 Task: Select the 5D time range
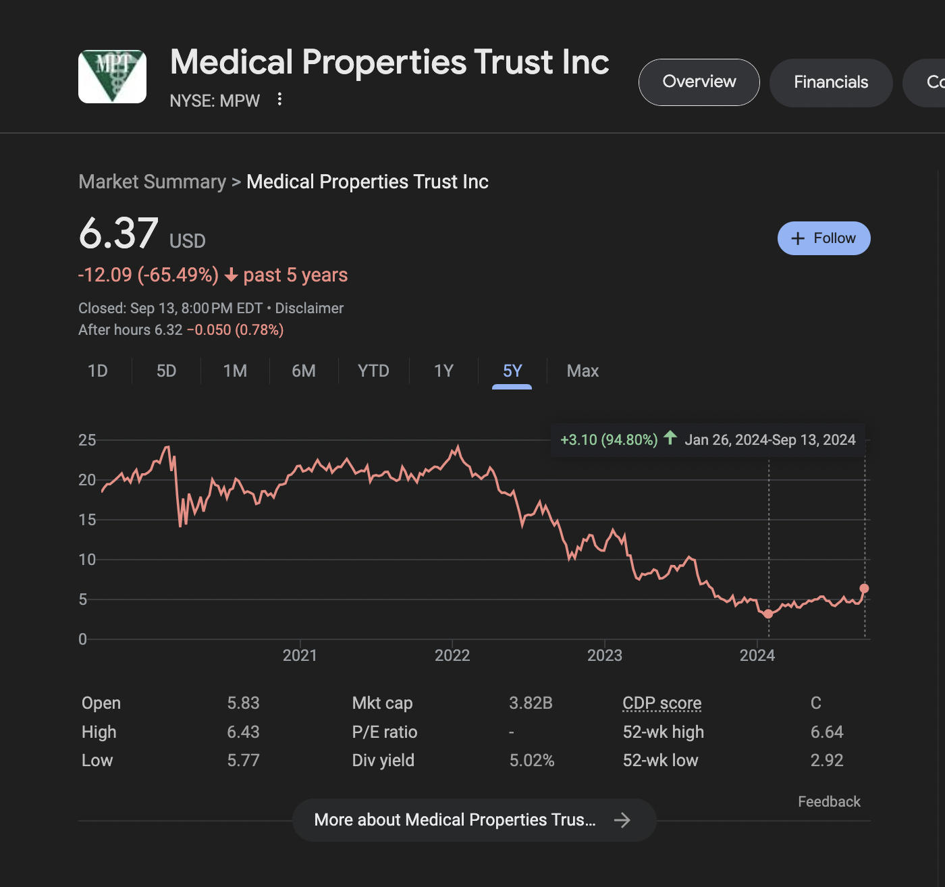point(166,371)
